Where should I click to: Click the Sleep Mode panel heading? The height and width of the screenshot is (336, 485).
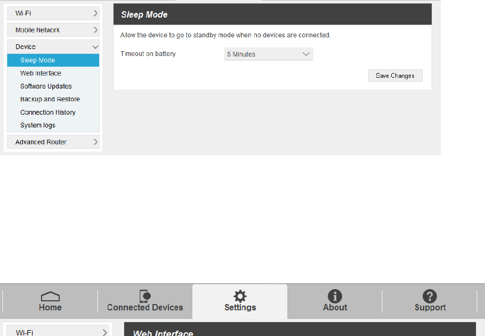click(144, 14)
